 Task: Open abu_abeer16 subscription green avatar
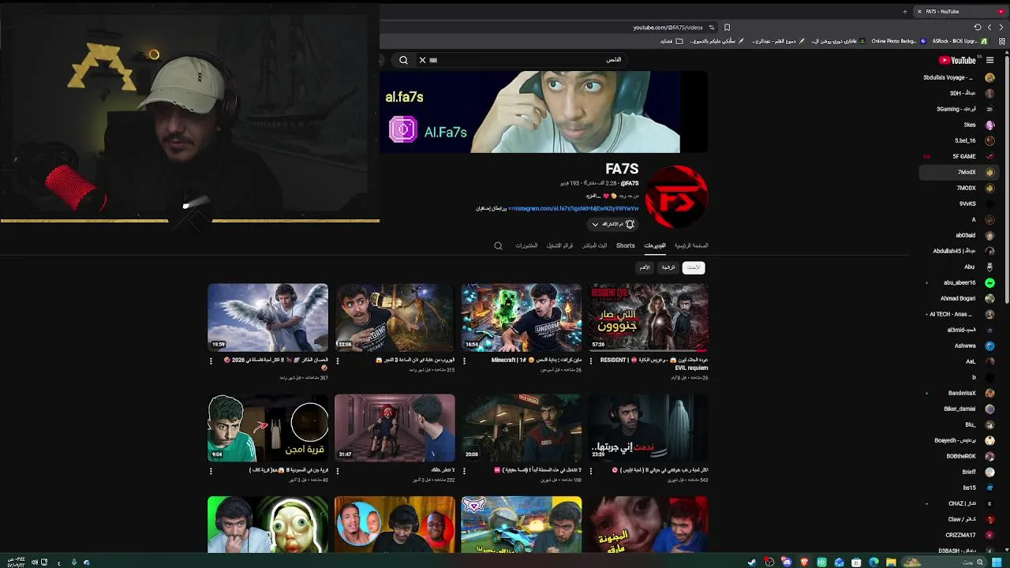[989, 282]
